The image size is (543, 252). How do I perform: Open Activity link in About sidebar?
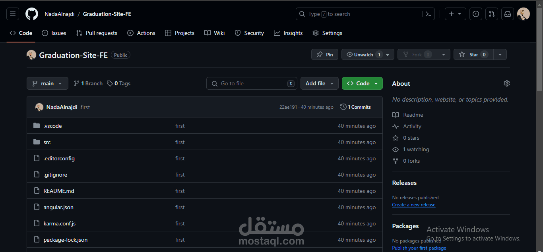tap(407, 126)
